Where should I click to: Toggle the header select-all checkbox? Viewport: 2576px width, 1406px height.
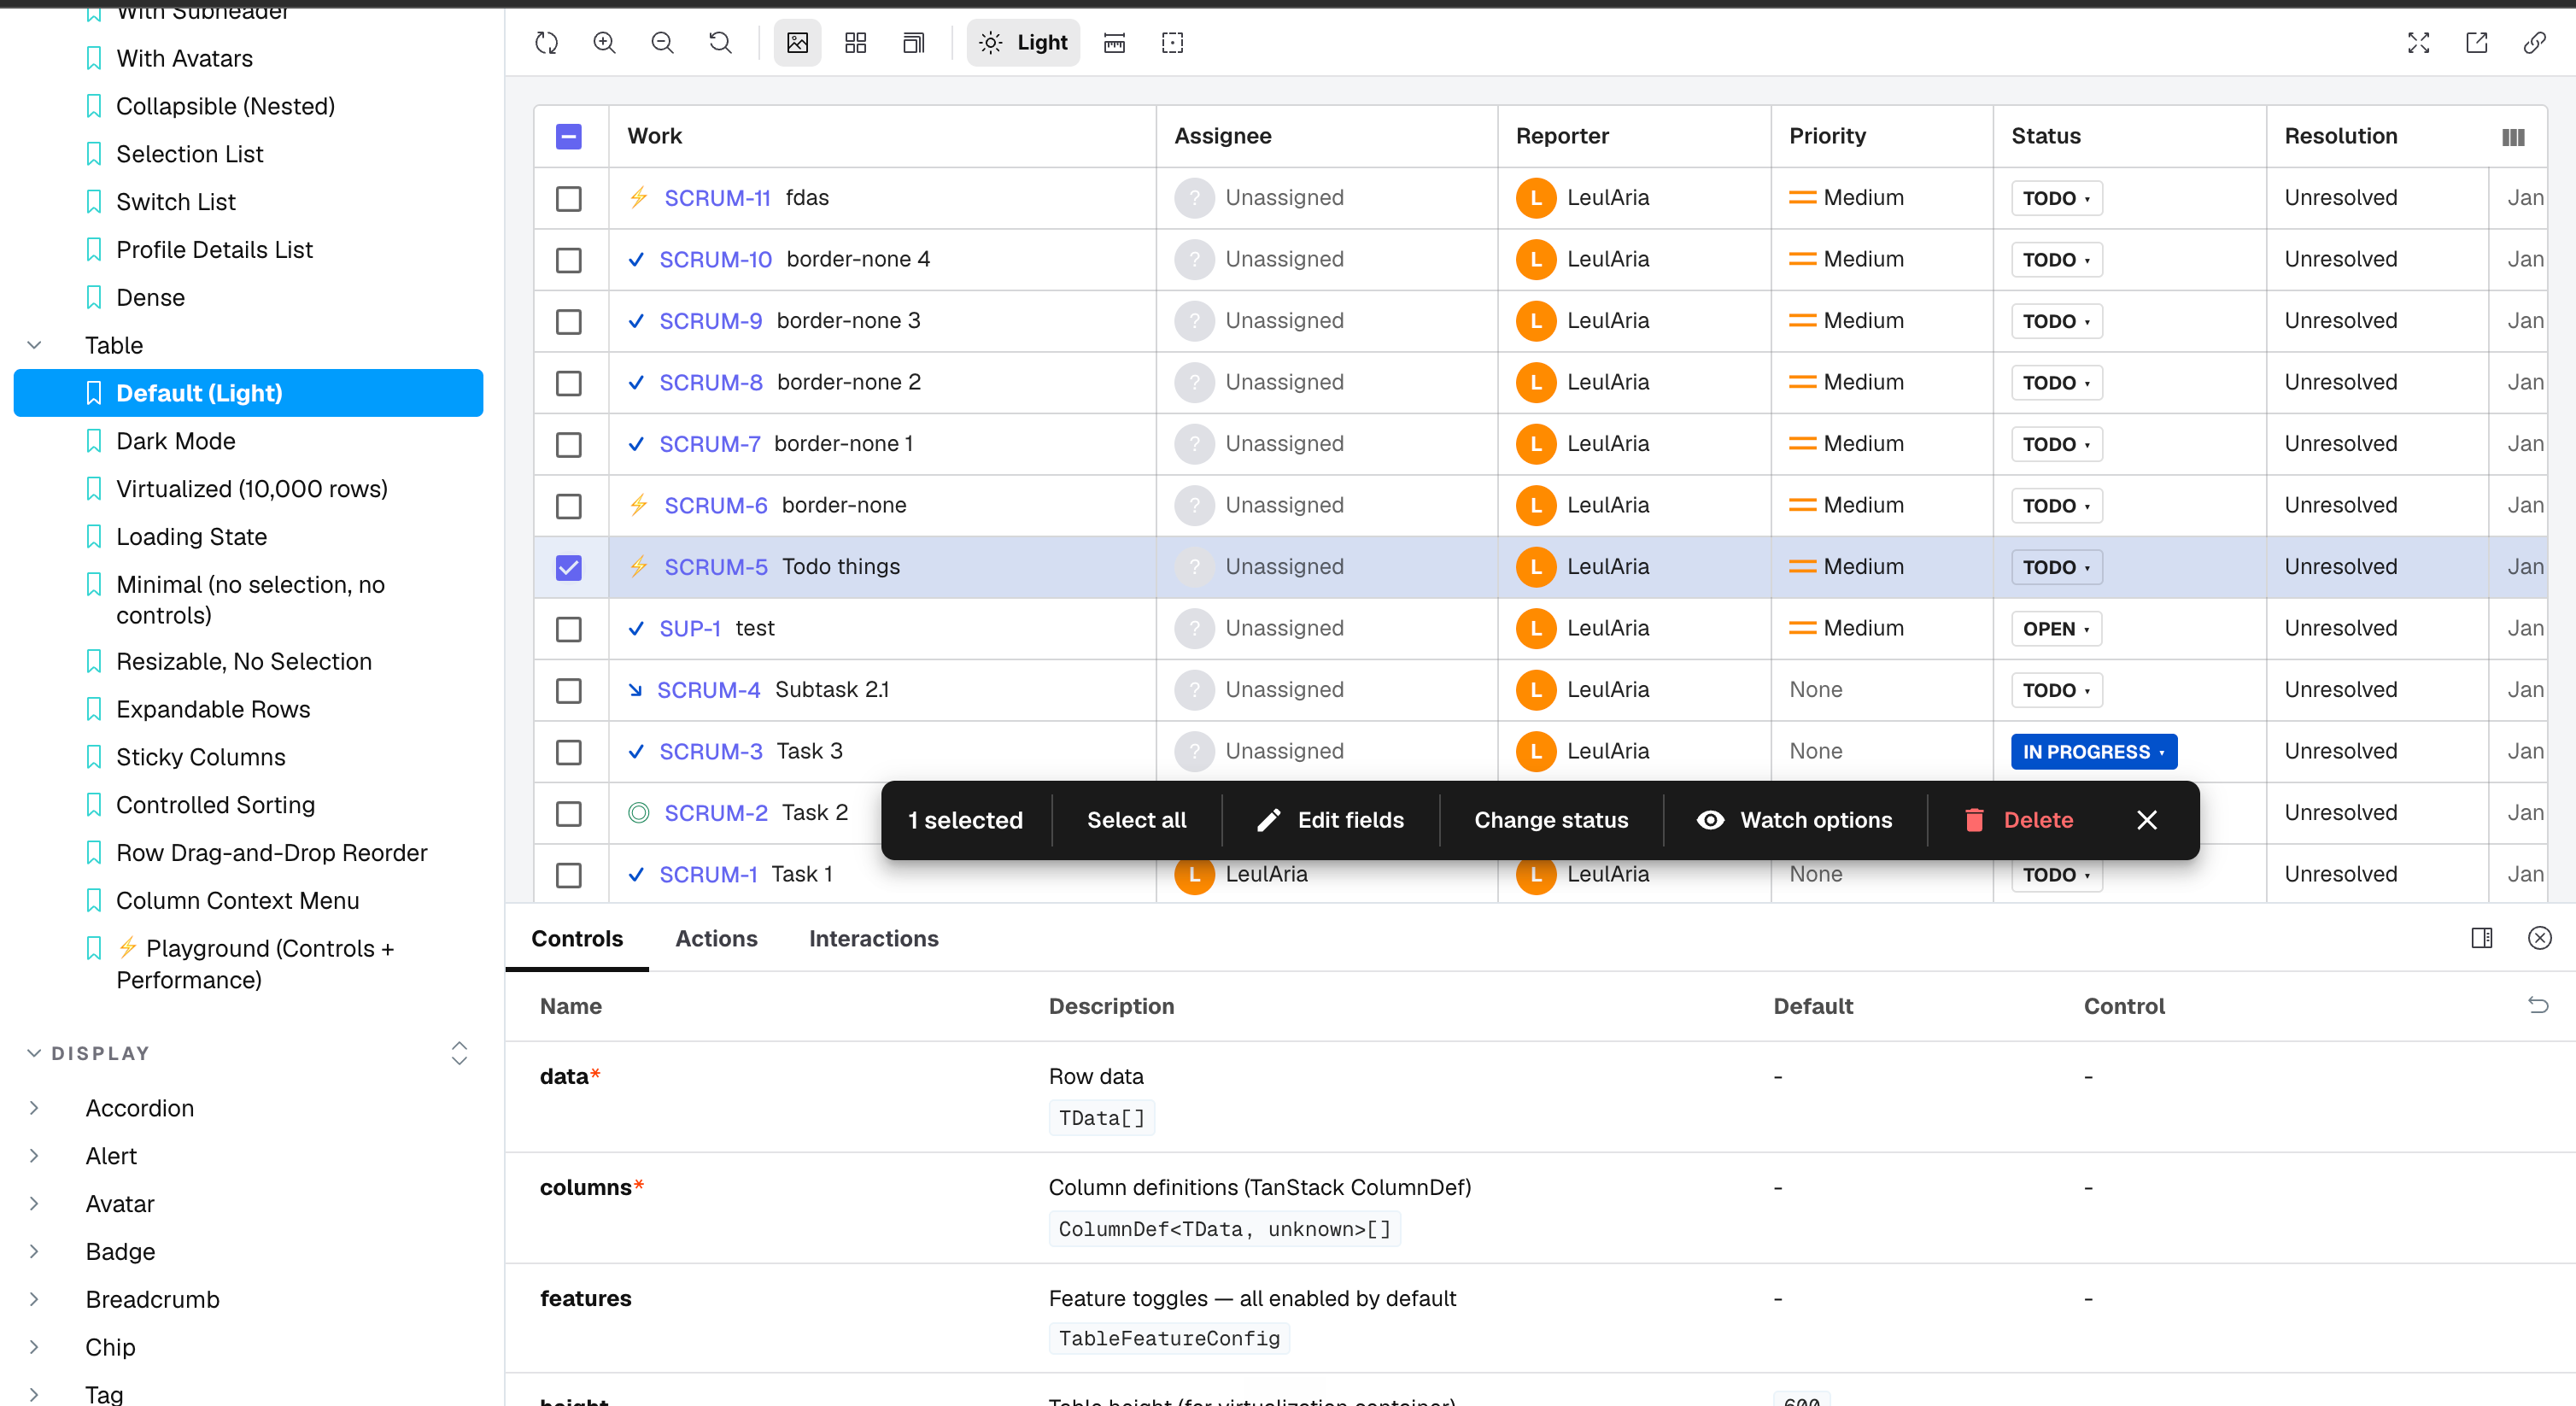pos(568,137)
